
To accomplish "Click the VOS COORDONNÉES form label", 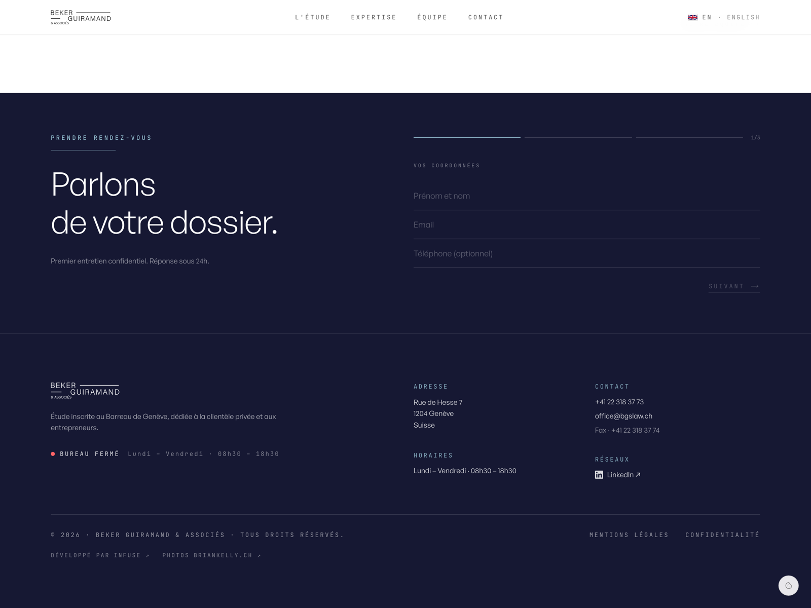I will [x=447, y=166].
